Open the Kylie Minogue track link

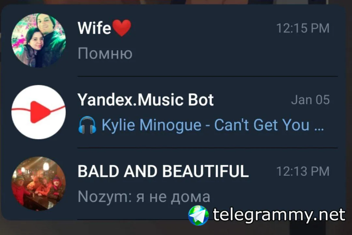205,125
